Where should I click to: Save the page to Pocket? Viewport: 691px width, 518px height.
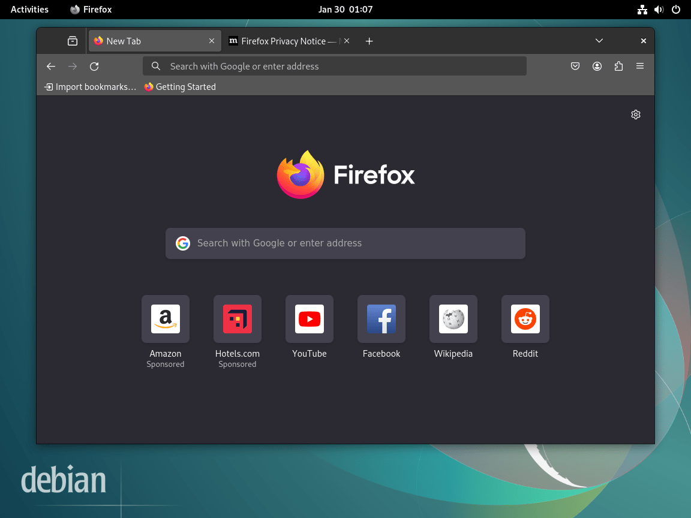[x=575, y=66]
